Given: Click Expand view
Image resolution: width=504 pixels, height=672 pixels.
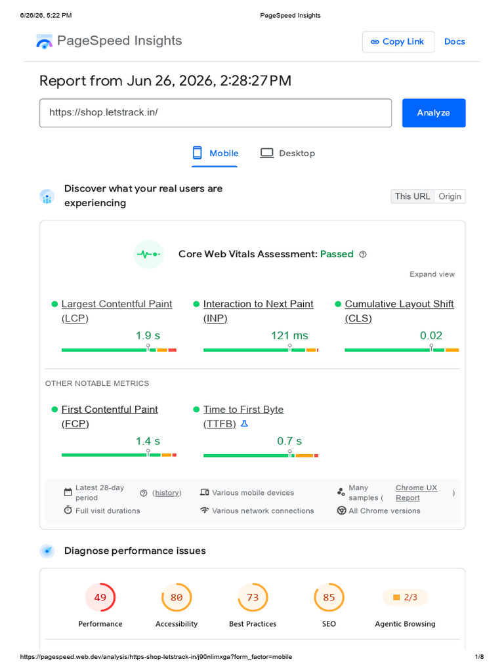Looking at the screenshot, I should [432, 274].
